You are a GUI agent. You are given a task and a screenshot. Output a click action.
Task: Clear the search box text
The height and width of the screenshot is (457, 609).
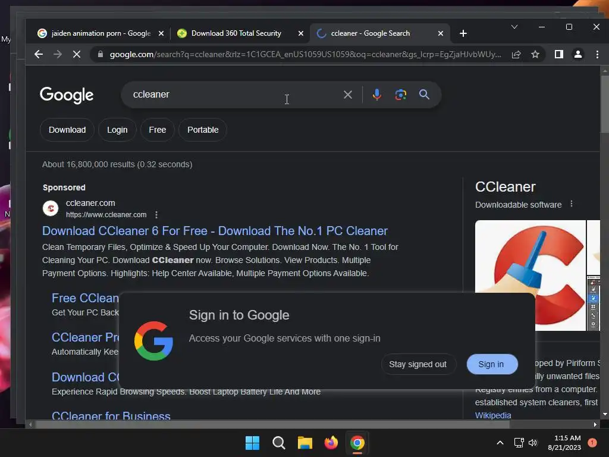347,95
